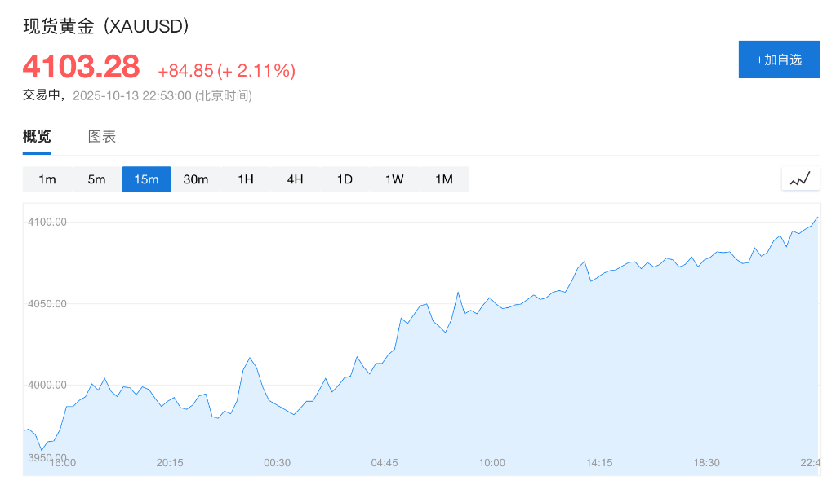Switch chart to 30m interval
The width and height of the screenshot is (836, 485).
pos(196,179)
